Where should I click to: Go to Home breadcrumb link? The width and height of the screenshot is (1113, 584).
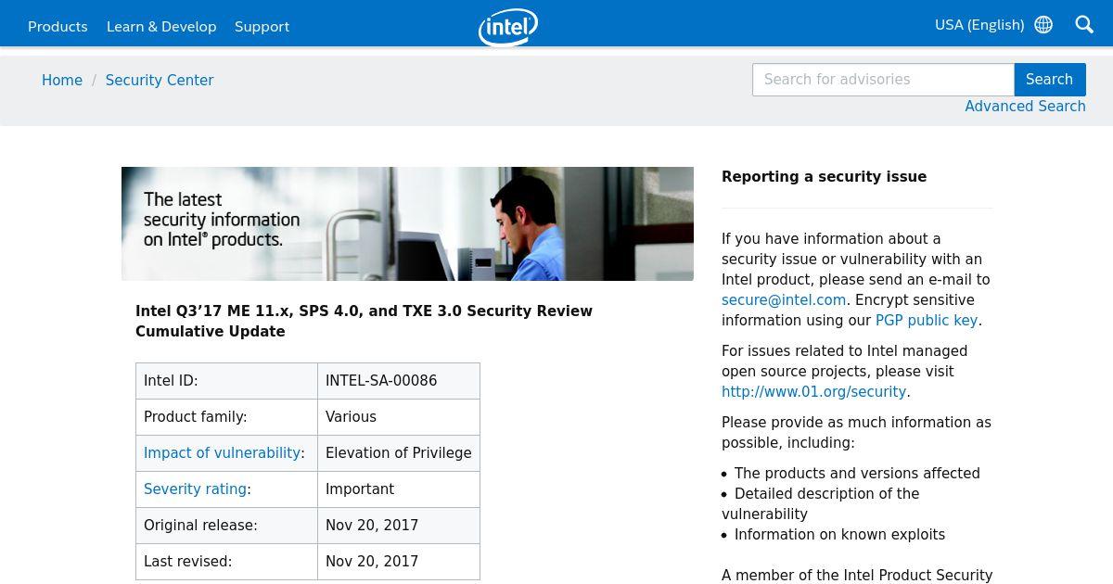click(x=62, y=81)
